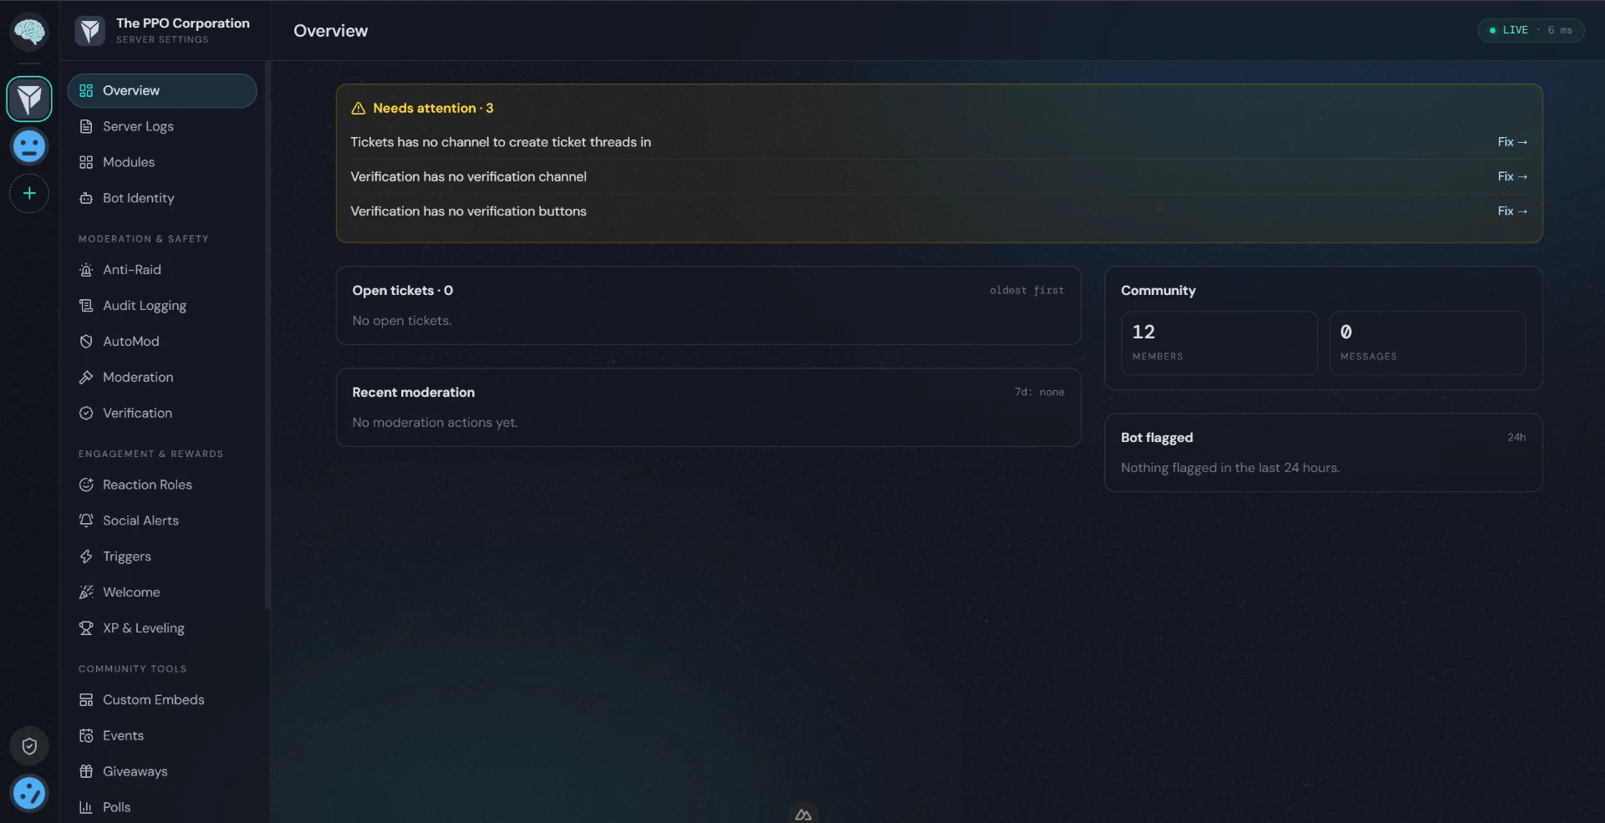This screenshot has height=823, width=1605.
Task: Click the Events calendar icon
Action: pyautogui.click(x=86, y=736)
